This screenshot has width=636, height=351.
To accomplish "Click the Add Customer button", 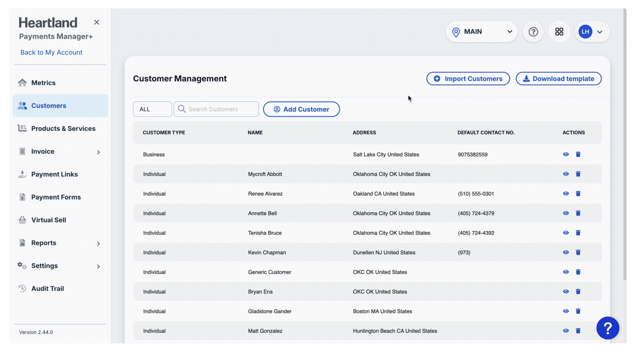I will [x=301, y=109].
